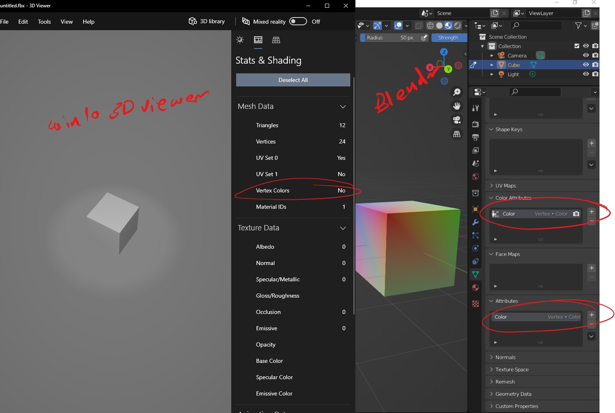615x413 pixels.
Task: Disable Light in renders camera icon
Action: [x=595, y=74]
